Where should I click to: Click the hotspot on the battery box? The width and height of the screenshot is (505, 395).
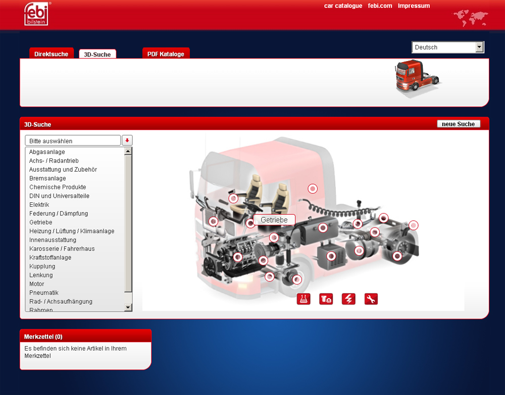(331, 256)
